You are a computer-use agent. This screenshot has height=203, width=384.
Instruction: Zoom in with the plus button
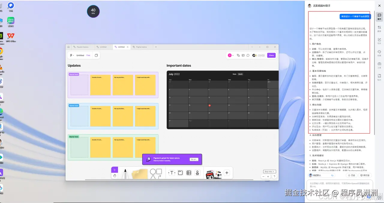click(x=268, y=177)
